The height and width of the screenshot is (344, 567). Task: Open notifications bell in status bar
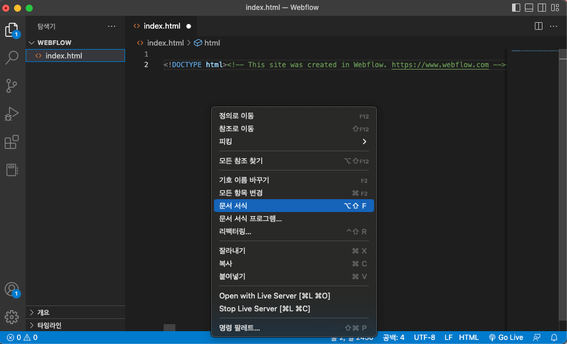(554, 338)
